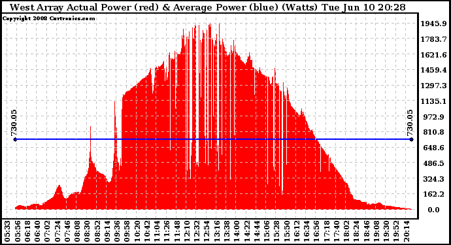The image size is (451, 245).
Task: Click the 07:02 time label
Action: click(x=48, y=231)
